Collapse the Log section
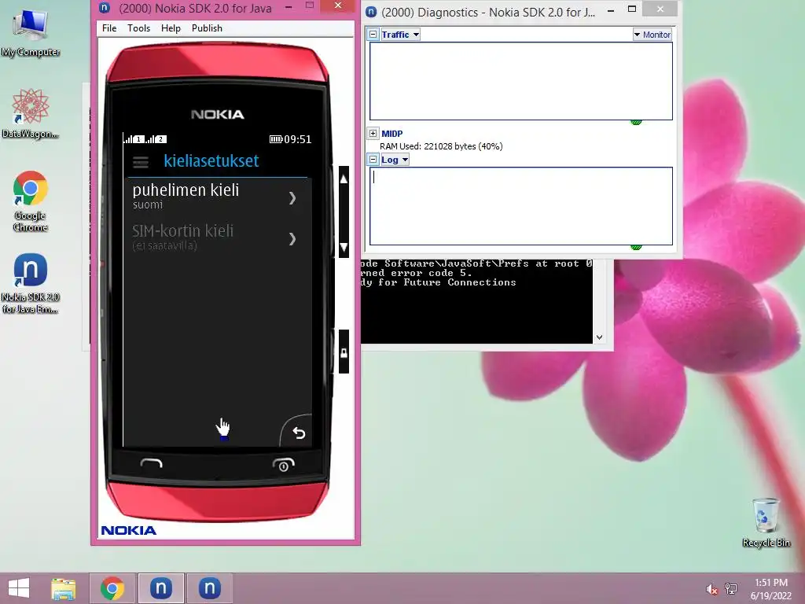This screenshot has width=805, height=604. pos(373,160)
